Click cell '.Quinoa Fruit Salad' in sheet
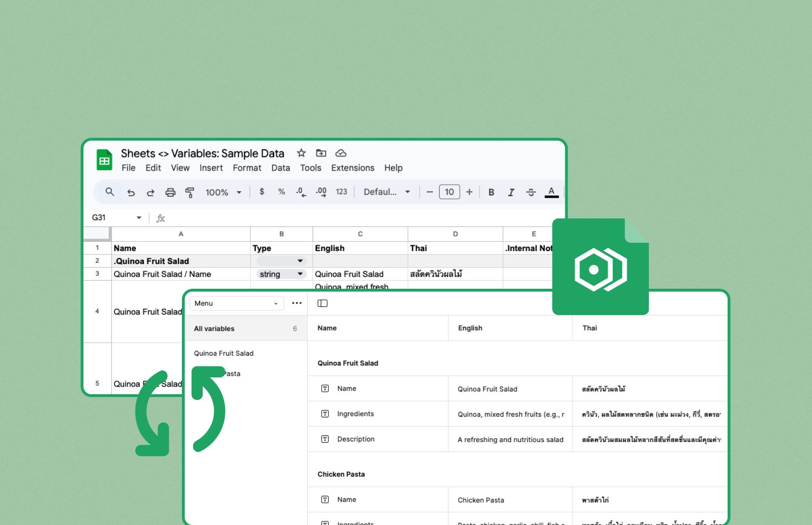812x525 pixels. [x=181, y=261]
